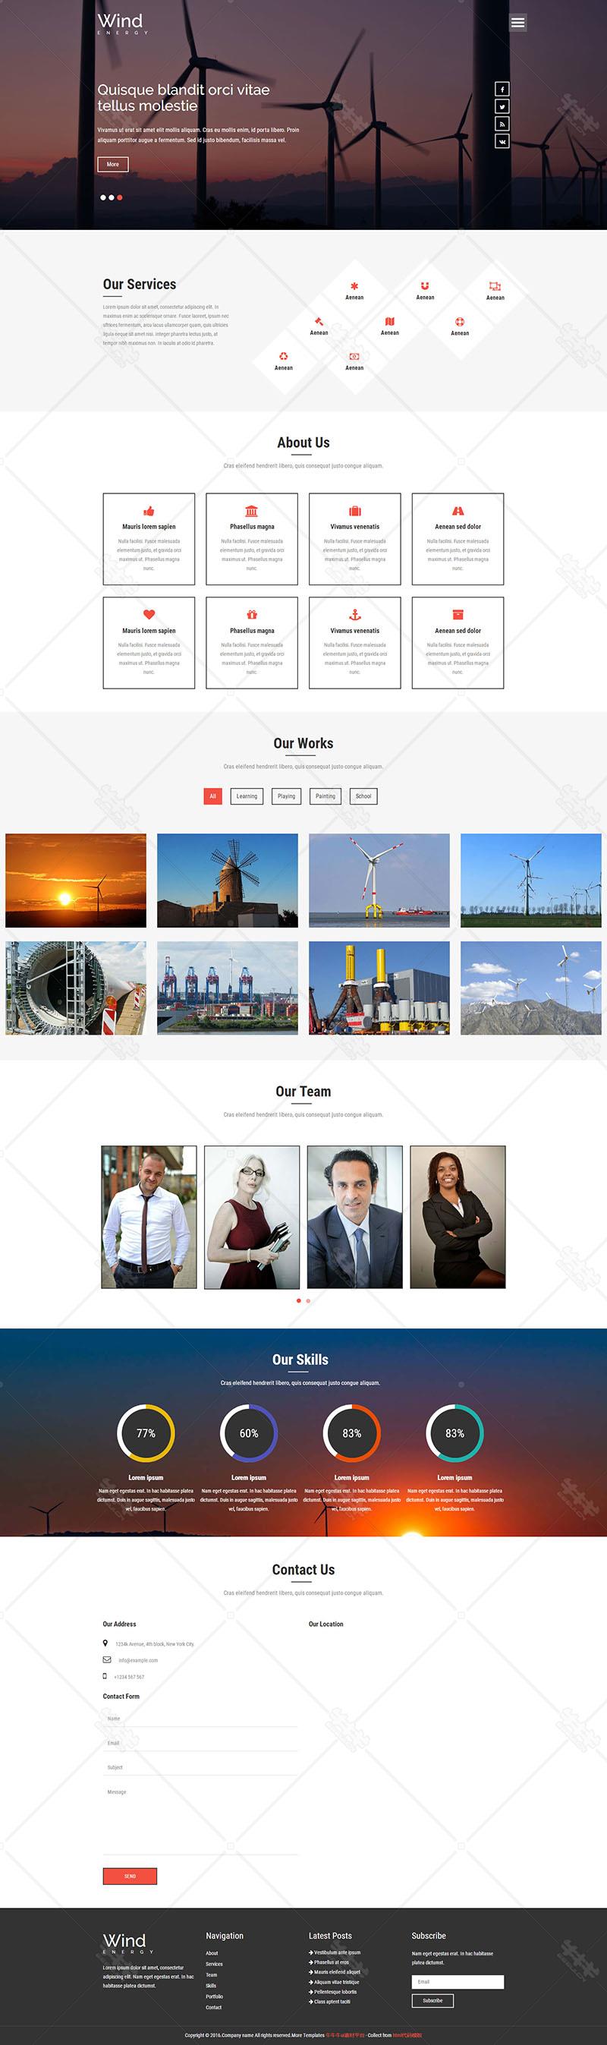The height and width of the screenshot is (2045, 607).
Task: Click the Facebook social icon
Action: pos(502,89)
